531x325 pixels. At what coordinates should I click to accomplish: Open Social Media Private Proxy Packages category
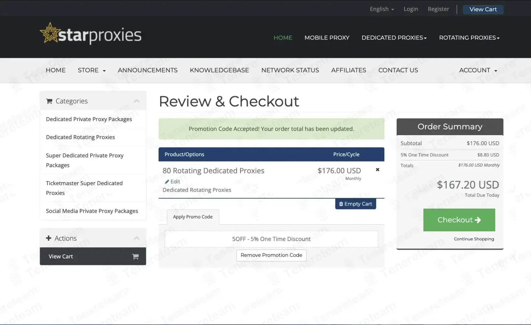tap(93, 211)
